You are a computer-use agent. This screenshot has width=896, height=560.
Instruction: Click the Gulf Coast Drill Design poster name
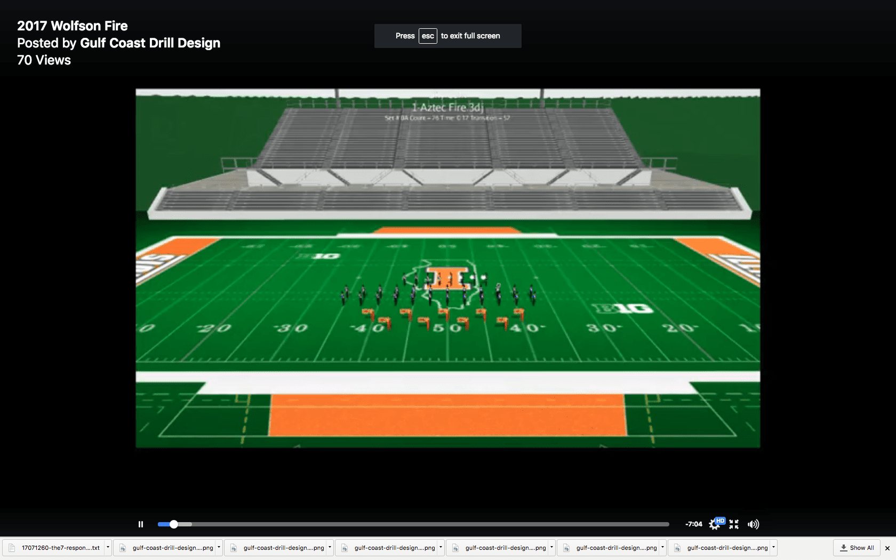click(150, 43)
